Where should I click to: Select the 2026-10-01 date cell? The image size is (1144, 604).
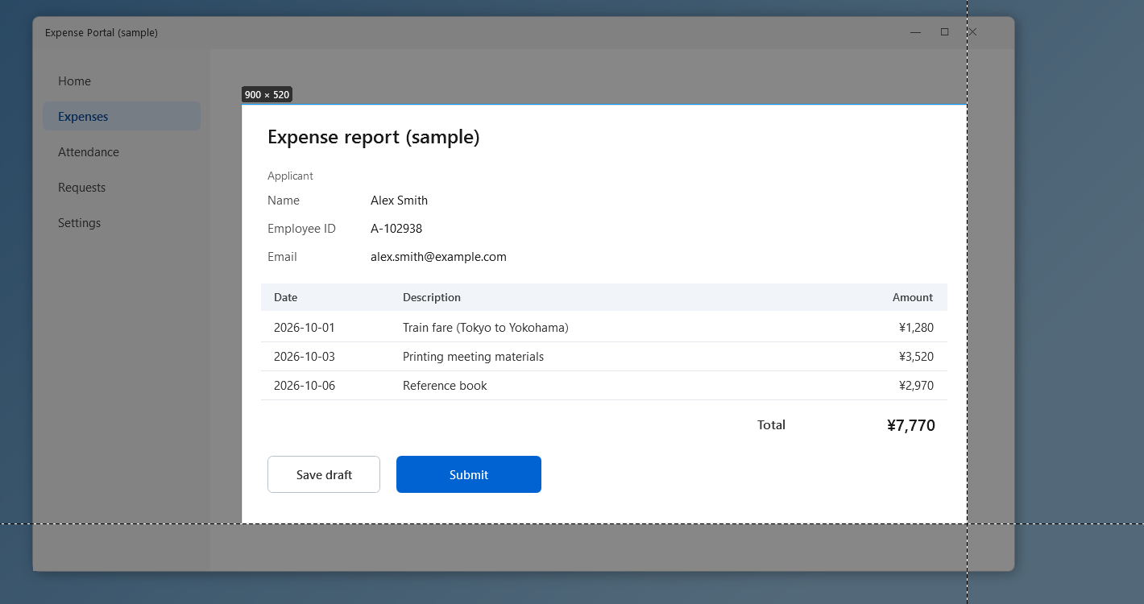coord(305,328)
